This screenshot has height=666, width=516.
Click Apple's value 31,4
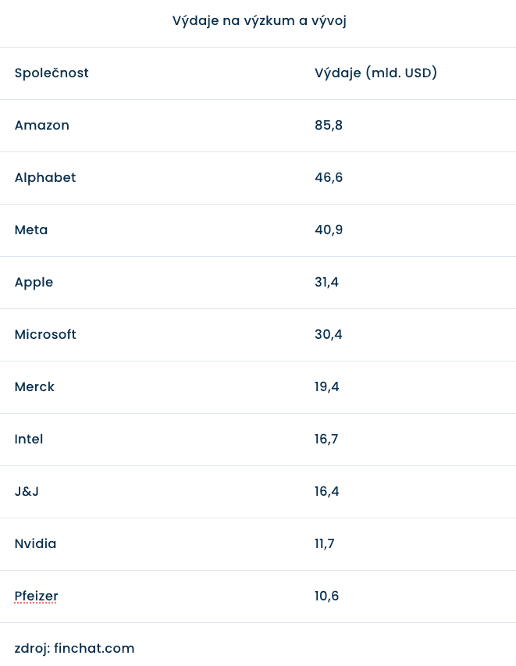tap(326, 283)
